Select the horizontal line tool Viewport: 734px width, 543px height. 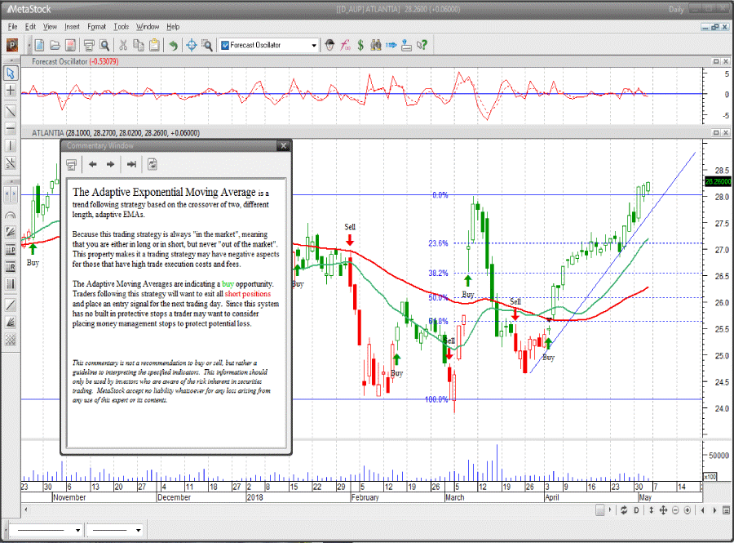click(11, 128)
